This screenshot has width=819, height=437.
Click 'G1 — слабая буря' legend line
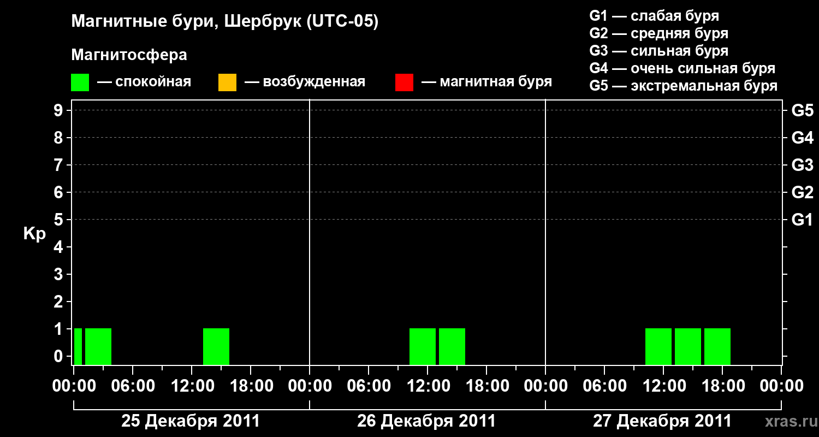click(x=654, y=16)
